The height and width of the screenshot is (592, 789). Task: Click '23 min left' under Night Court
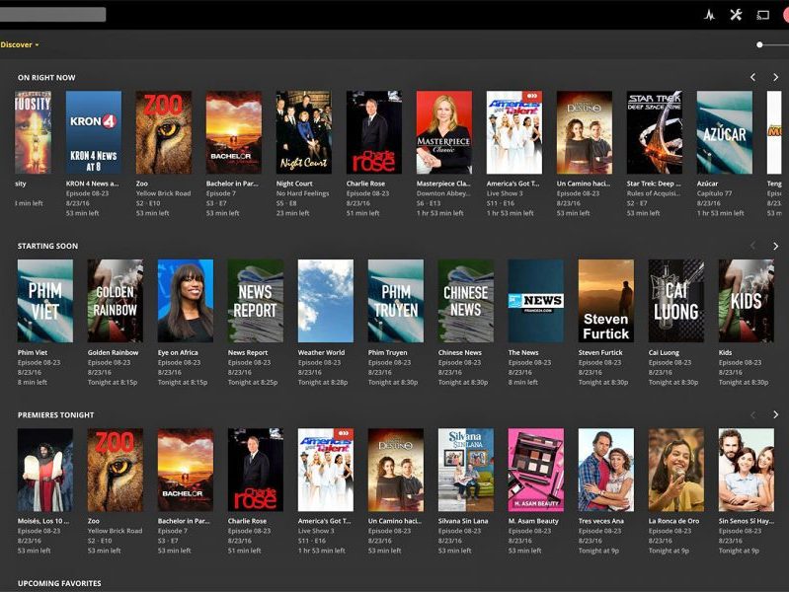(x=293, y=213)
